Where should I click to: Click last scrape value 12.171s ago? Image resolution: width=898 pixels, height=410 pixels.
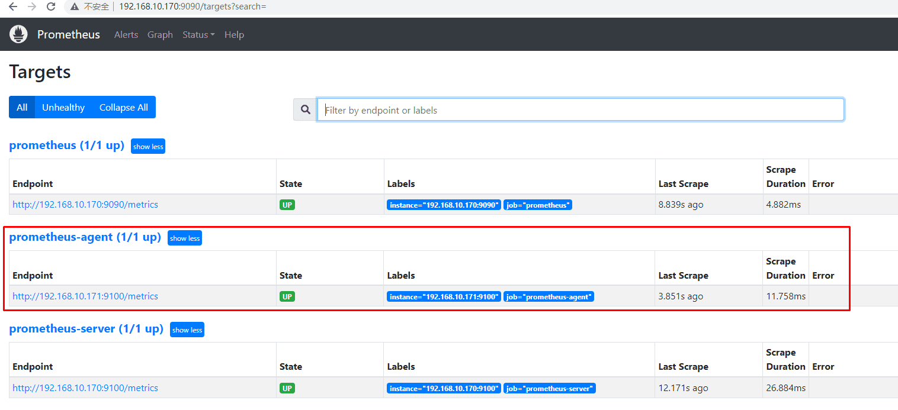click(x=684, y=388)
